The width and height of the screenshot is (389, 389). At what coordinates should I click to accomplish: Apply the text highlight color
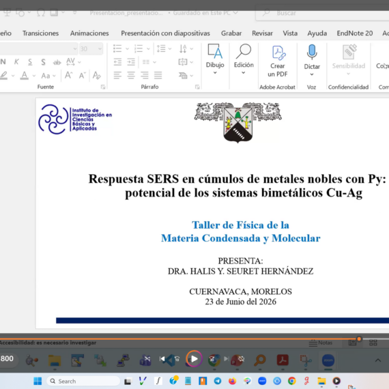click(x=4, y=76)
